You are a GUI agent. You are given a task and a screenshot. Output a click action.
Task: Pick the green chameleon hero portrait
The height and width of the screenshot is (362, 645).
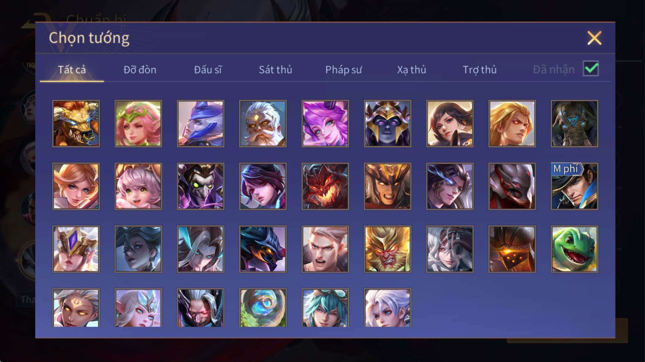[x=574, y=249]
